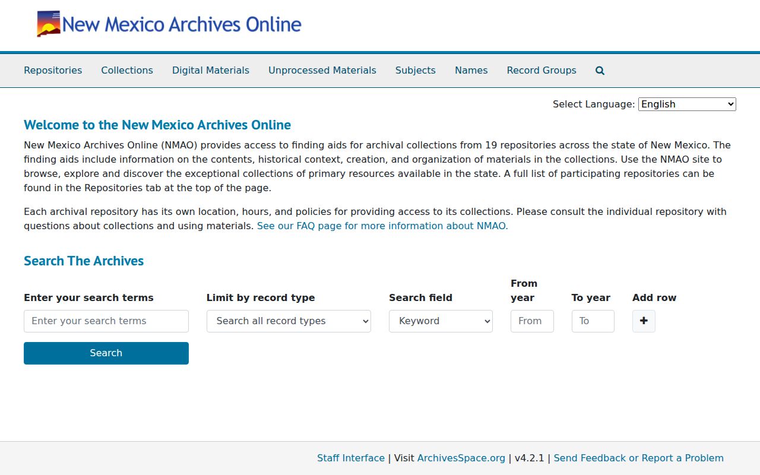This screenshot has width=760, height=475.
Task: Add a search row with plus button
Action: pos(644,321)
